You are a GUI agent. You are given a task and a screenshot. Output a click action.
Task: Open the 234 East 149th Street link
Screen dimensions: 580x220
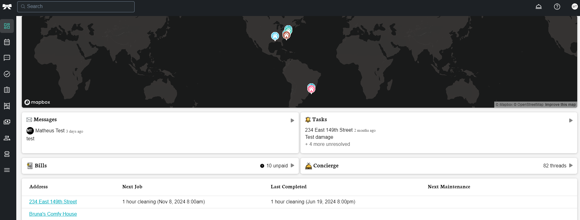click(53, 202)
